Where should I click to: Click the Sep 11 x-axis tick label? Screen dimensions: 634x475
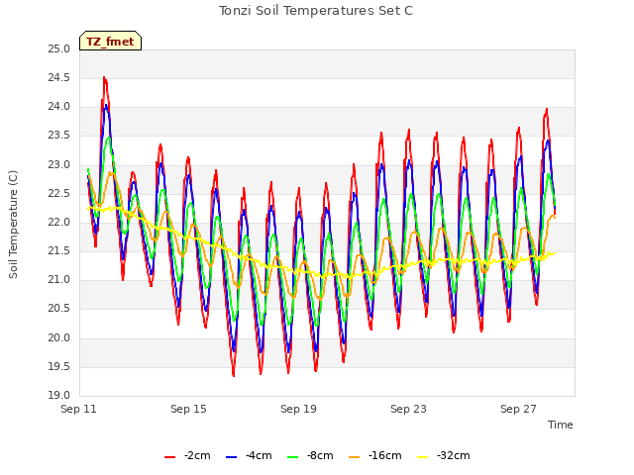[78, 409]
